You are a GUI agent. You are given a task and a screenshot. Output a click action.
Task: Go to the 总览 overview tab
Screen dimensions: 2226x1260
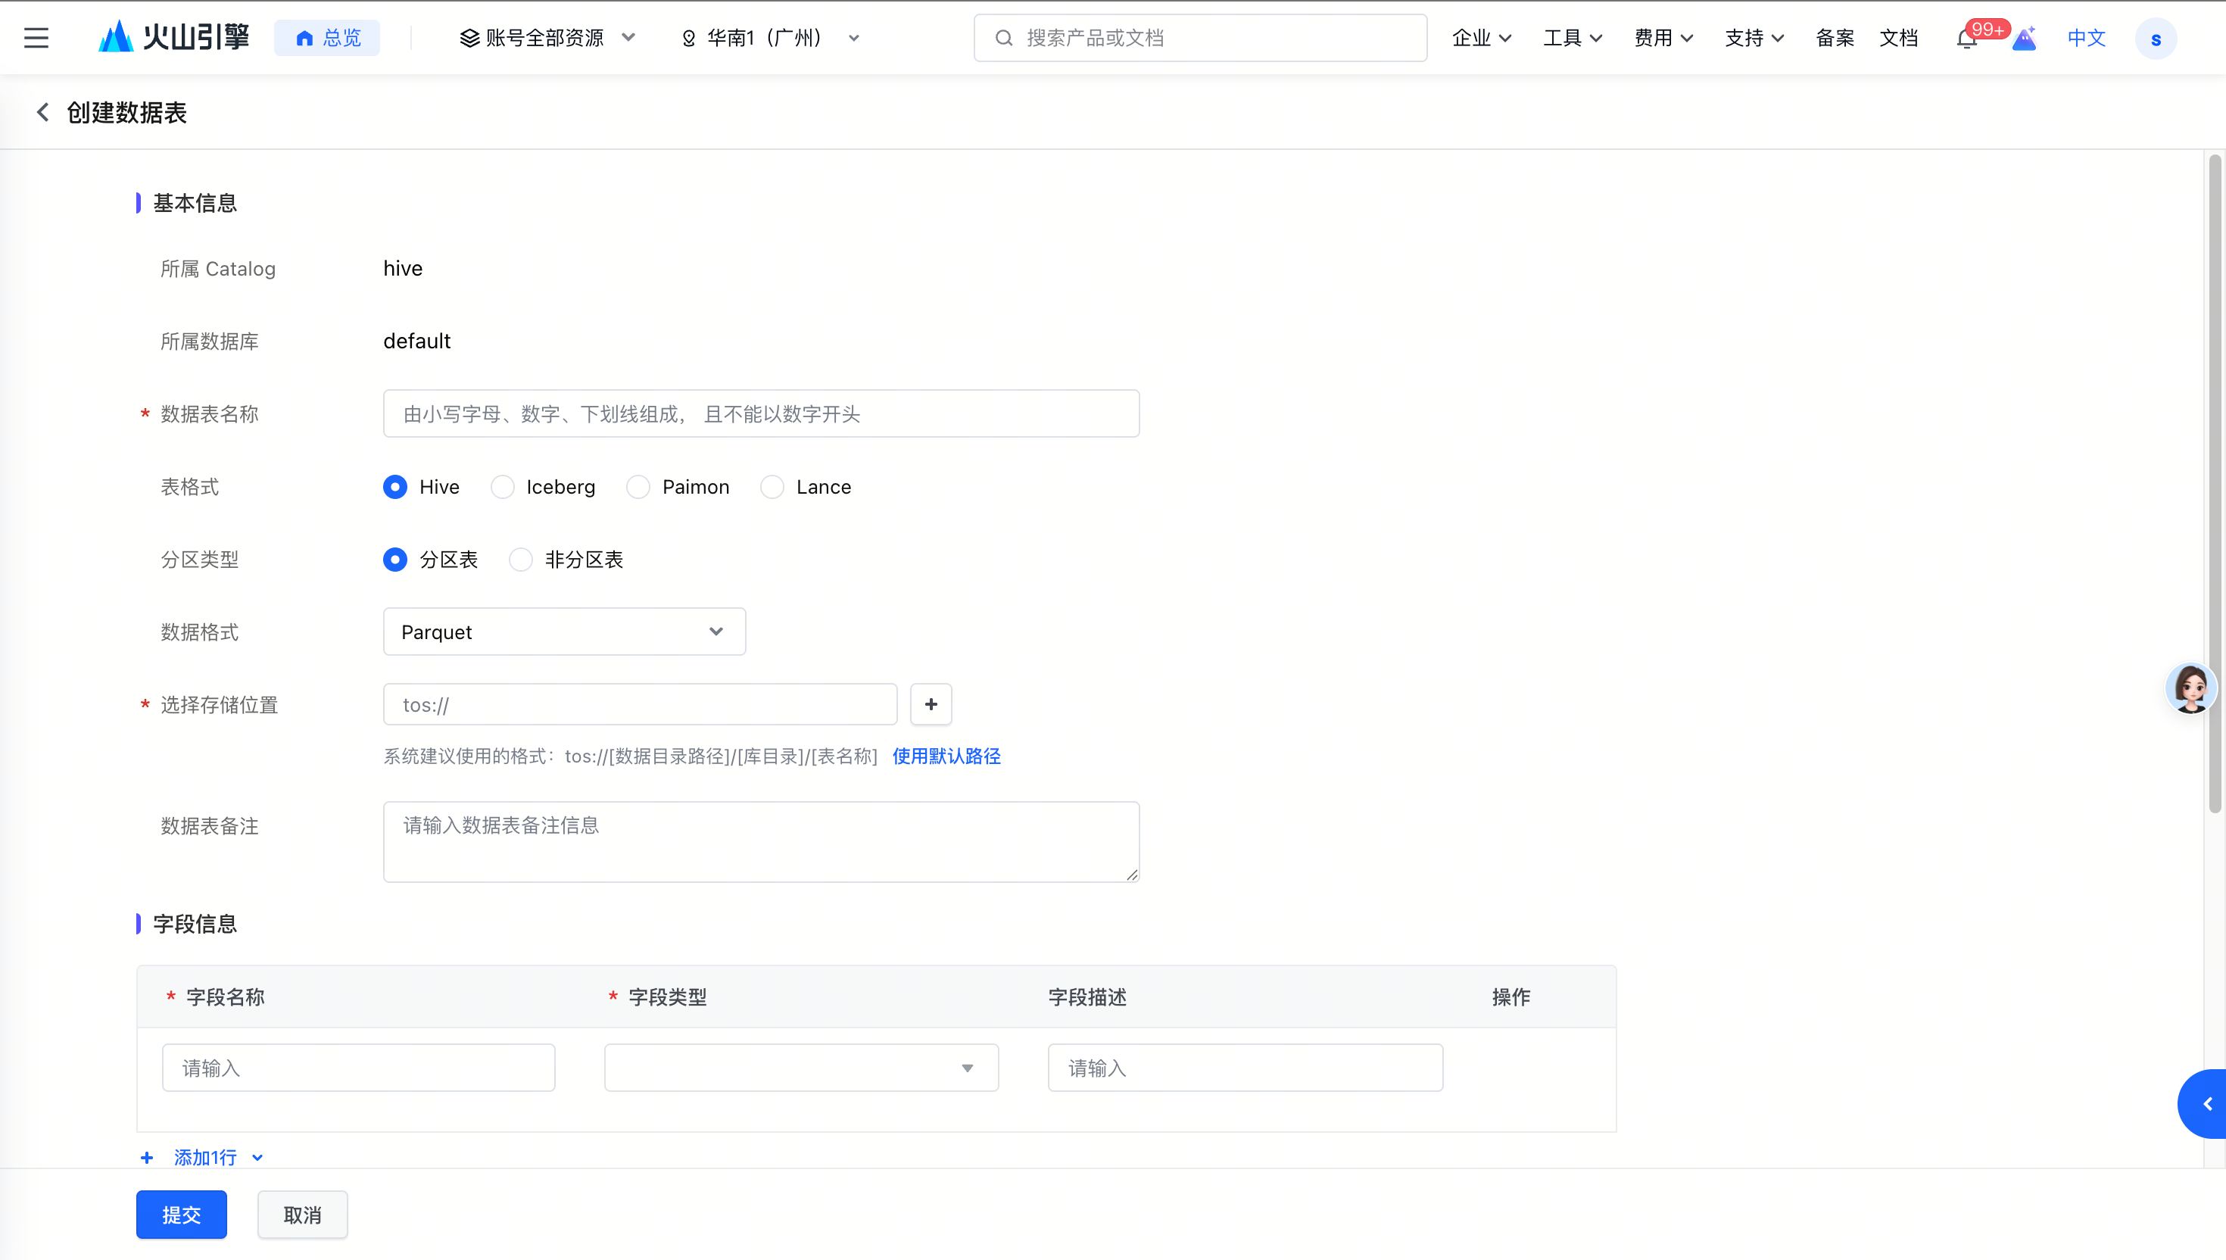(327, 38)
